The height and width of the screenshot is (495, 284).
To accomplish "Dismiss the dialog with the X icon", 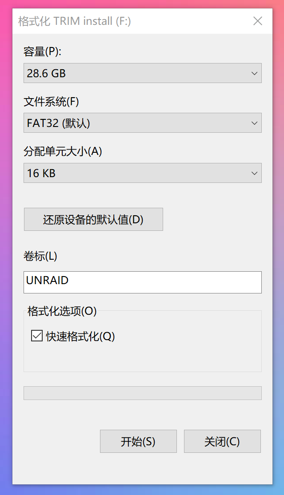I will [x=258, y=20].
